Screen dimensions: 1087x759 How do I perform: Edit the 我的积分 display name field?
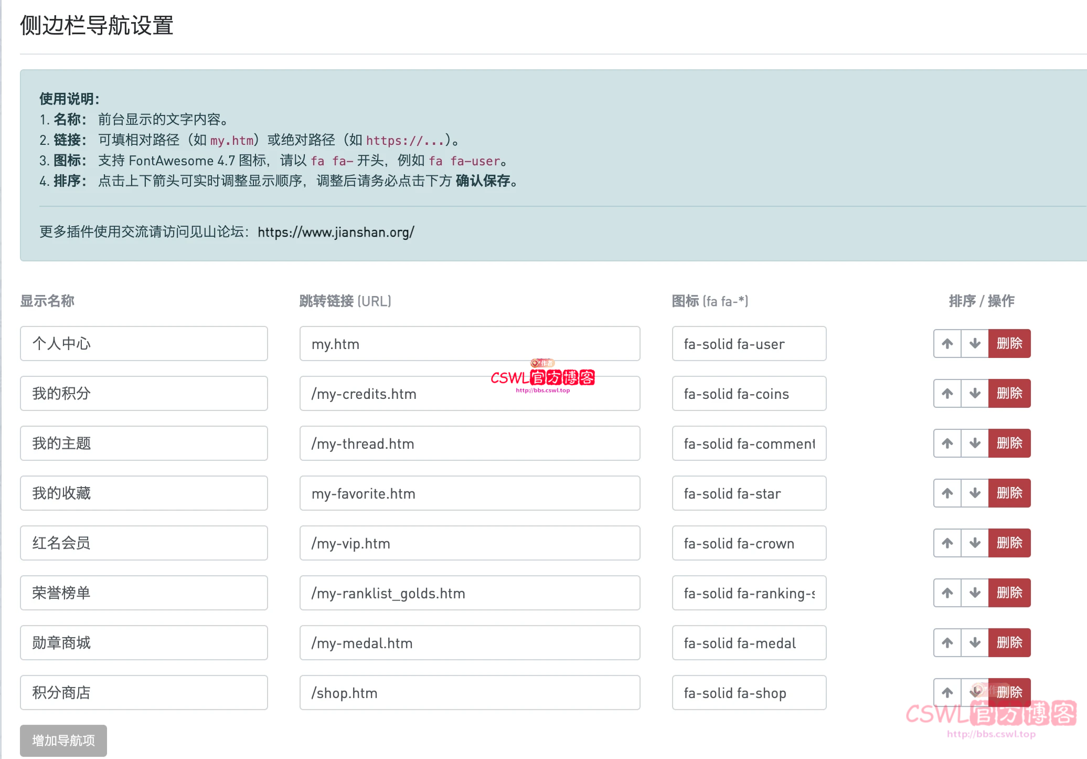pos(144,394)
